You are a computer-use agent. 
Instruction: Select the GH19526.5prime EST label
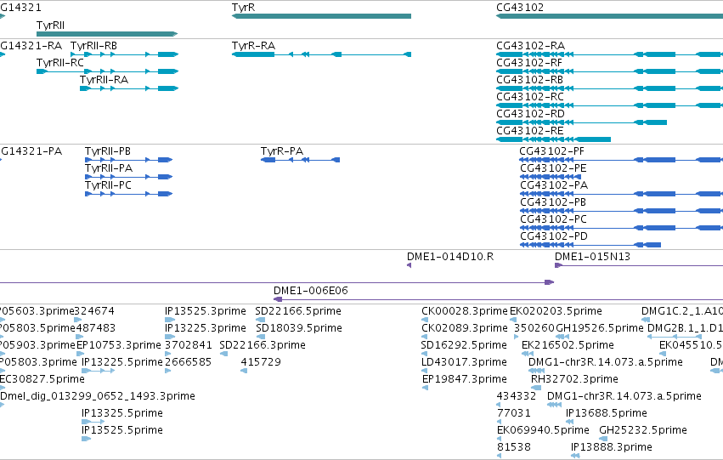[x=600, y=328]
